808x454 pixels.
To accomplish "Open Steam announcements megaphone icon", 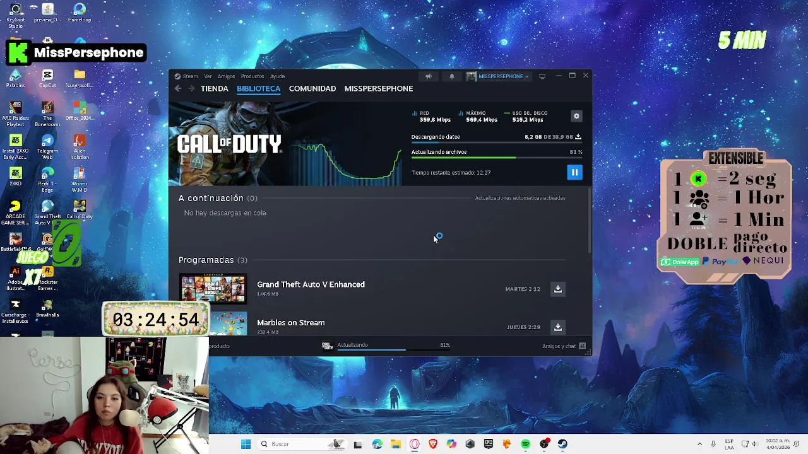I will (x=428, y=76).
